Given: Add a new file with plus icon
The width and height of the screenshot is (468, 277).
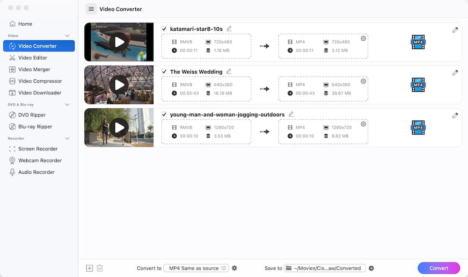Looking at the screenshot, I should coord(89,268).
